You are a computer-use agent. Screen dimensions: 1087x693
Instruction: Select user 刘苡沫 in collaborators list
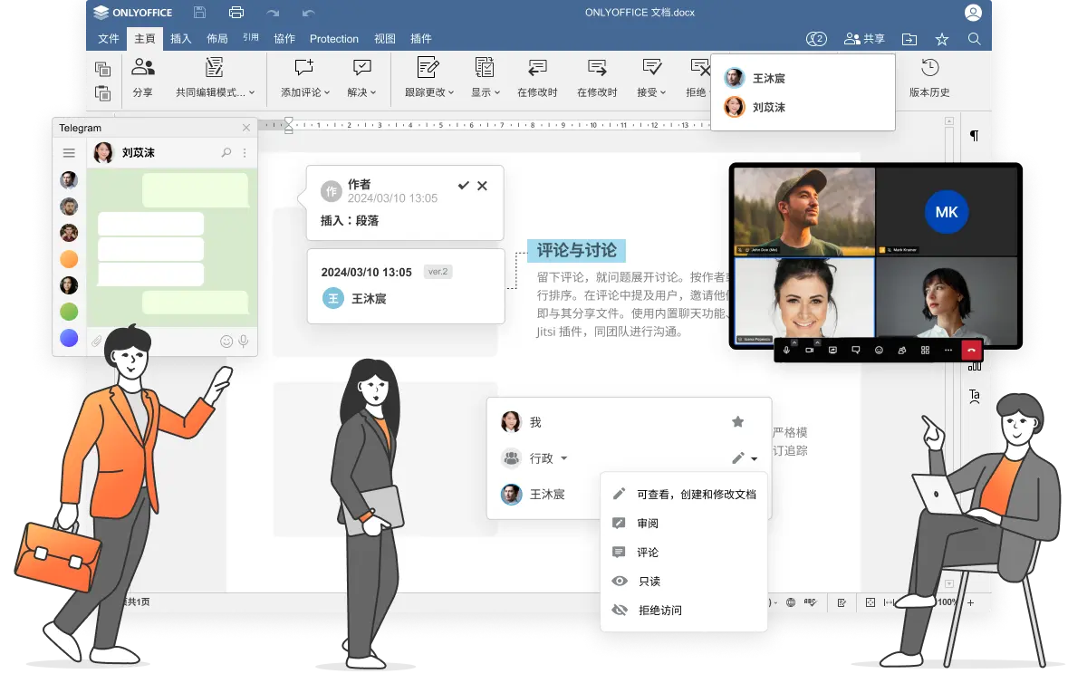pyautogui.click(x=768, y=107)
